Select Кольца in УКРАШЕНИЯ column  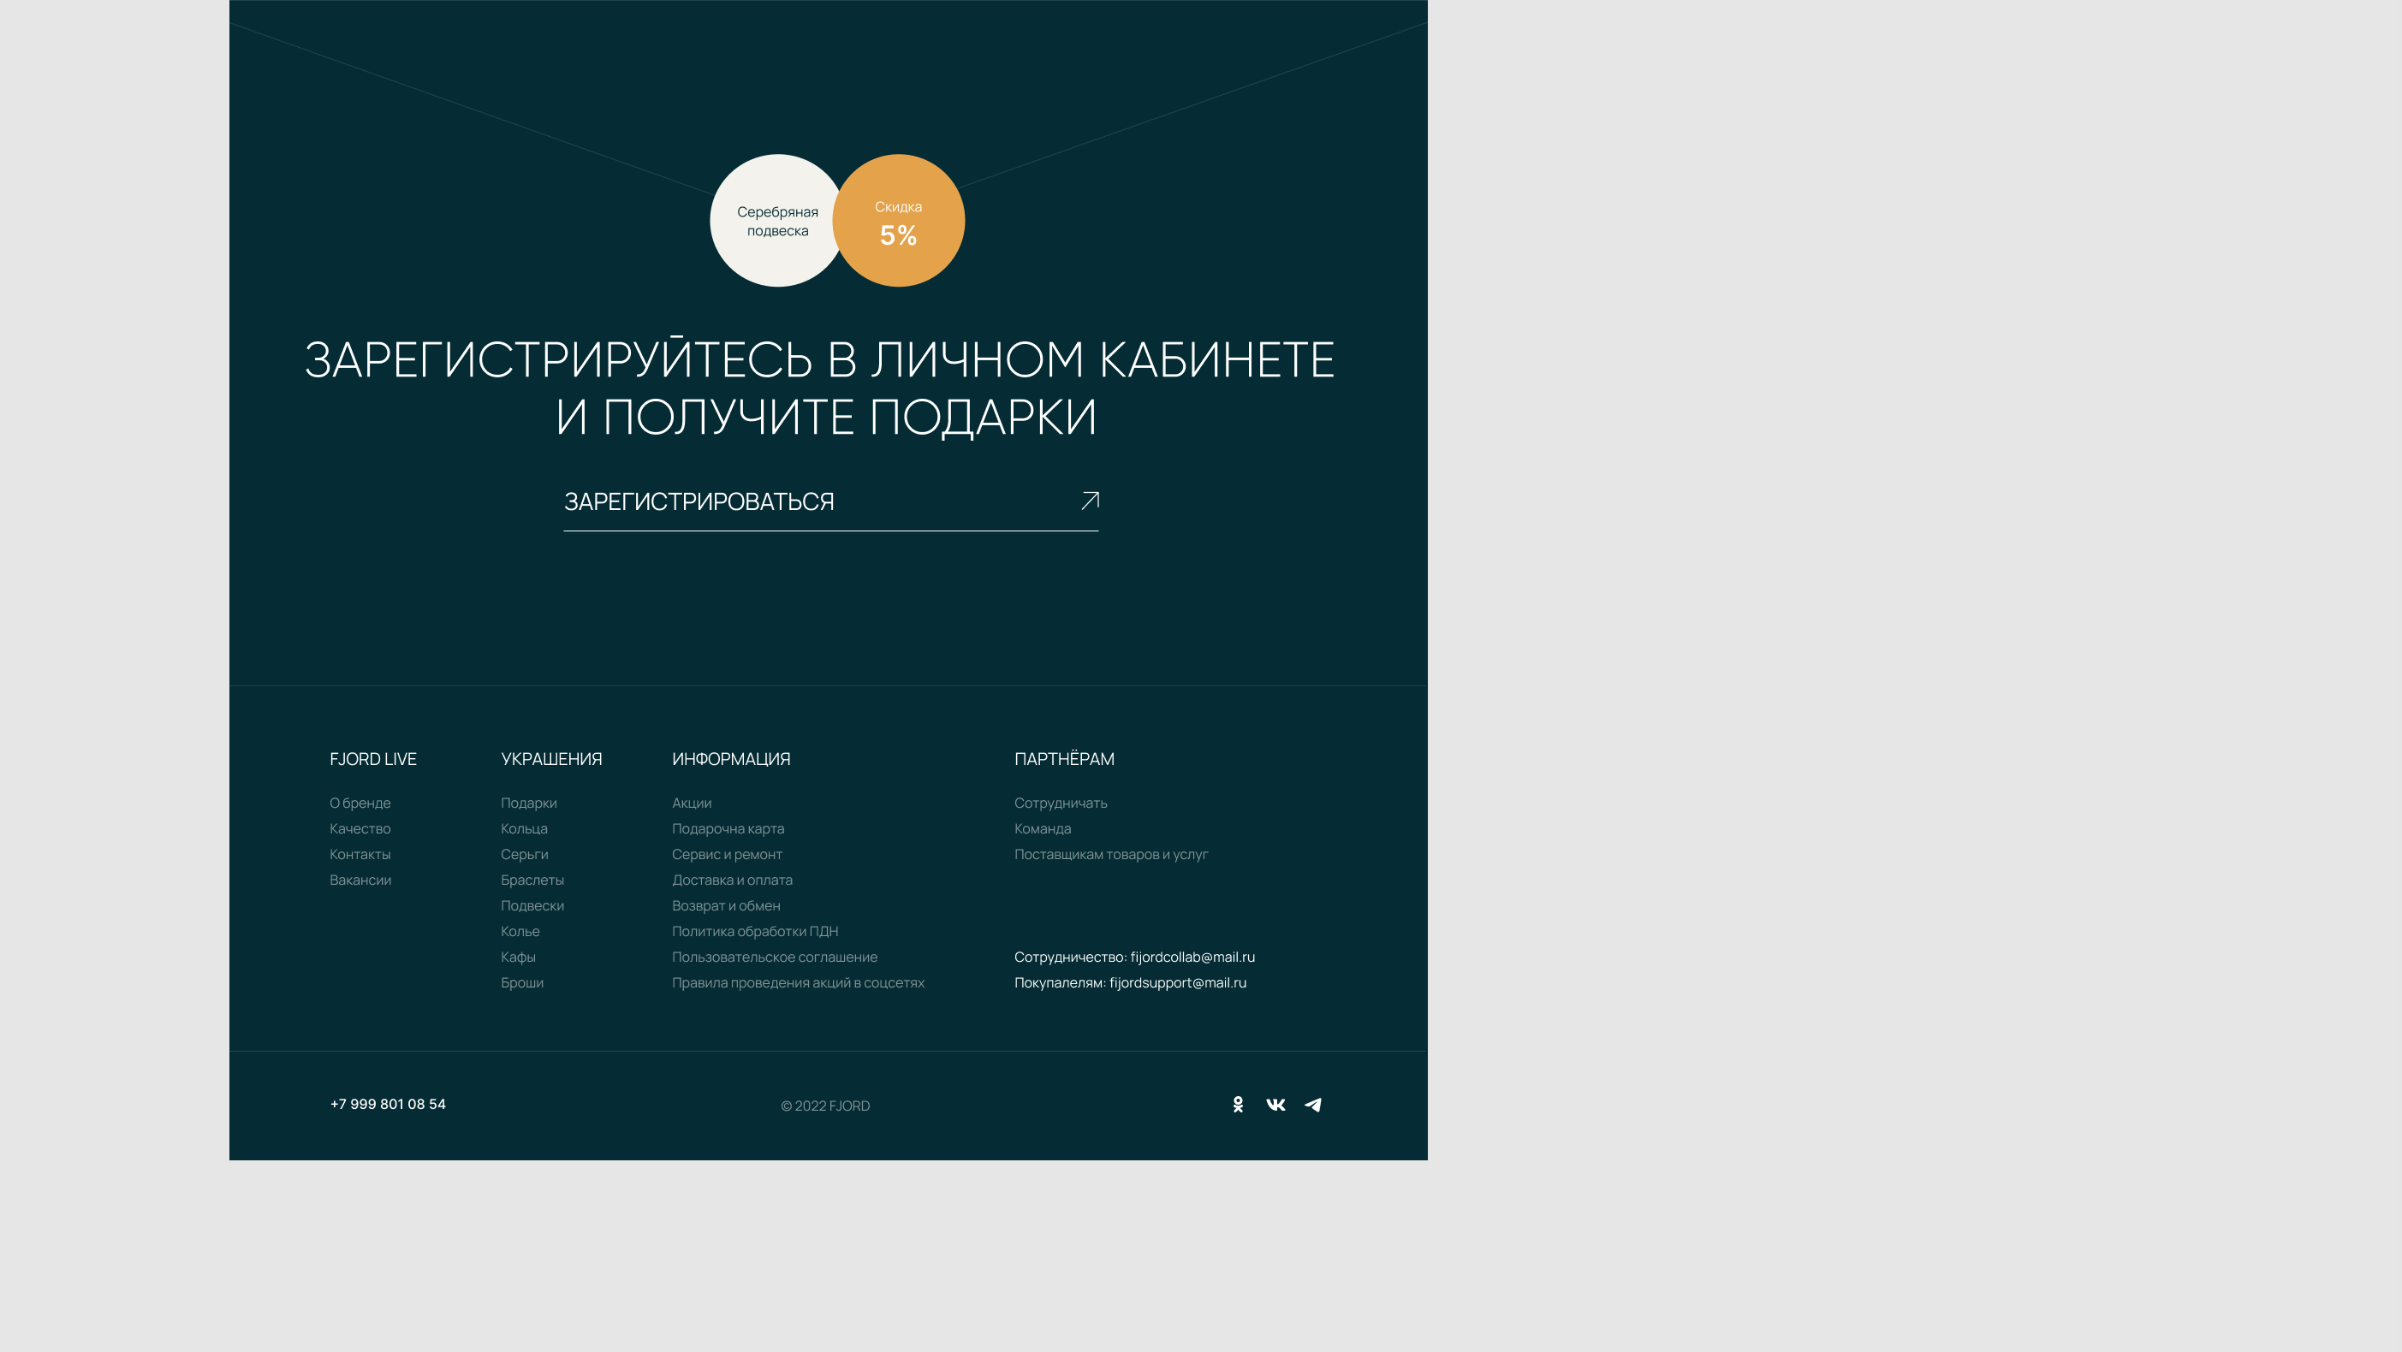coord(524,829)
